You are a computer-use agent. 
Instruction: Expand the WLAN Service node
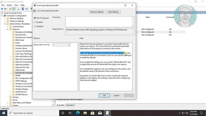coord(11,92)
